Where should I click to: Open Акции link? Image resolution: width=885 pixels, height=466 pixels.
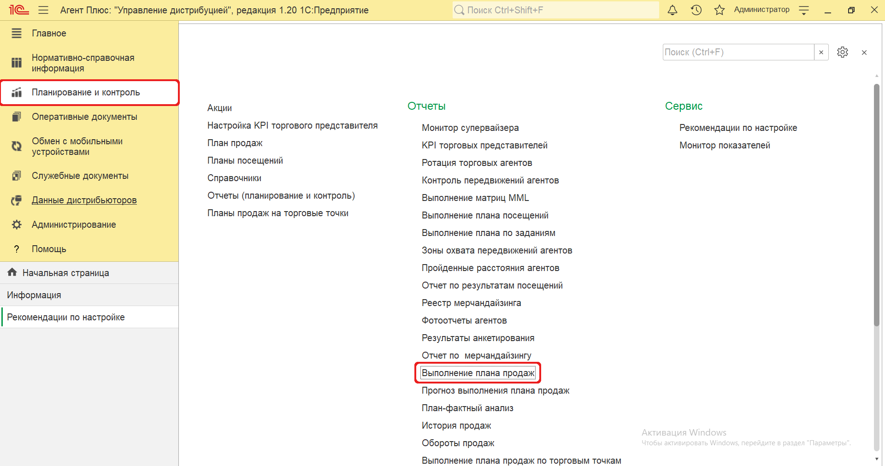(219, 108)
